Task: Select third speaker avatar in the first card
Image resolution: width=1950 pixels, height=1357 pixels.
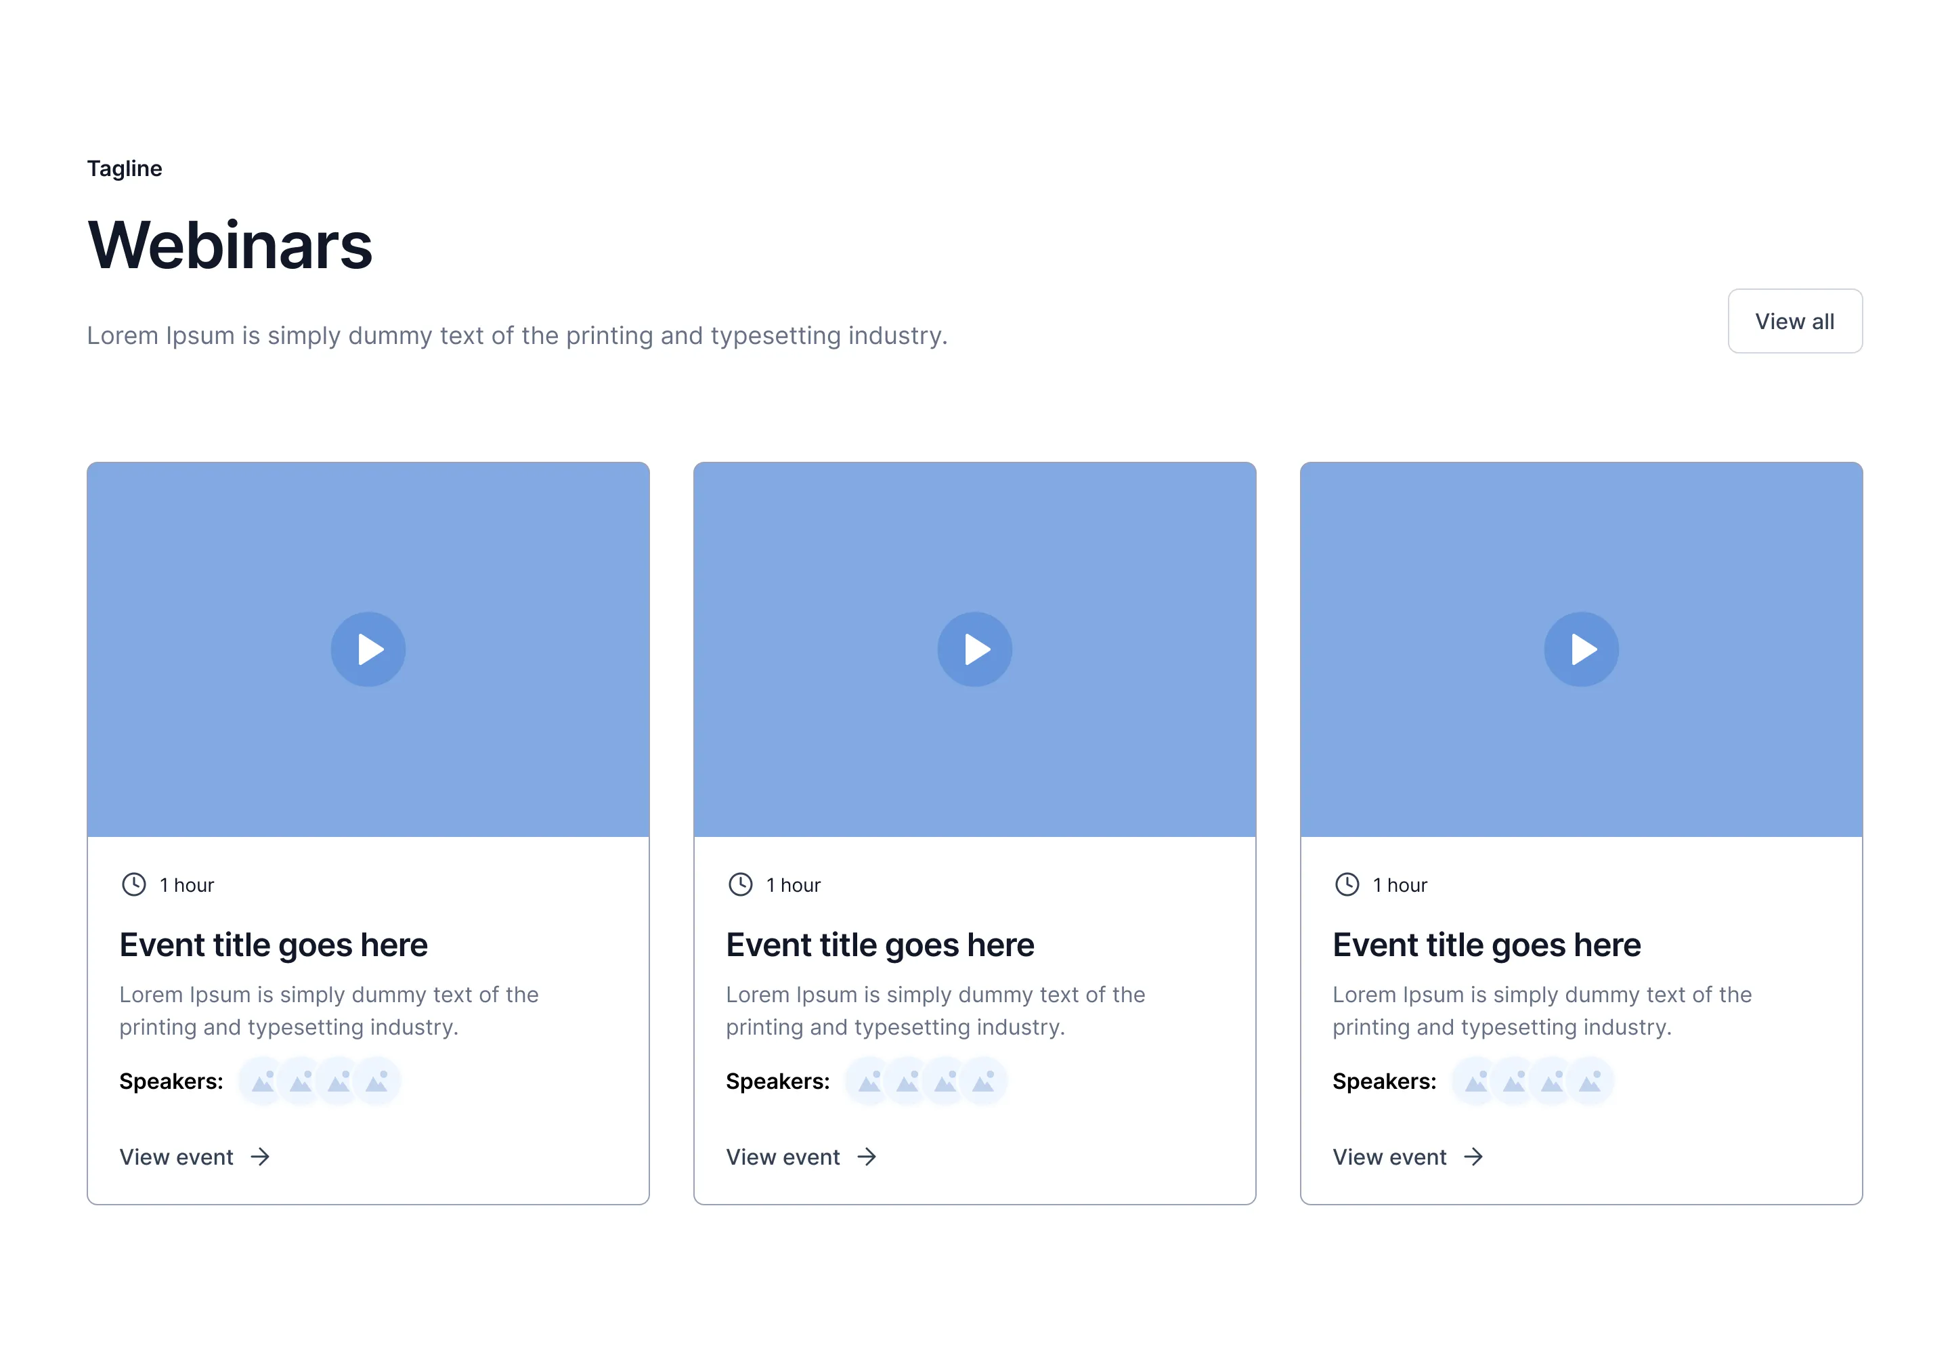Action: point(338,1081)
